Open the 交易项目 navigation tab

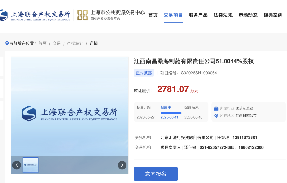[x=173, y=15]
